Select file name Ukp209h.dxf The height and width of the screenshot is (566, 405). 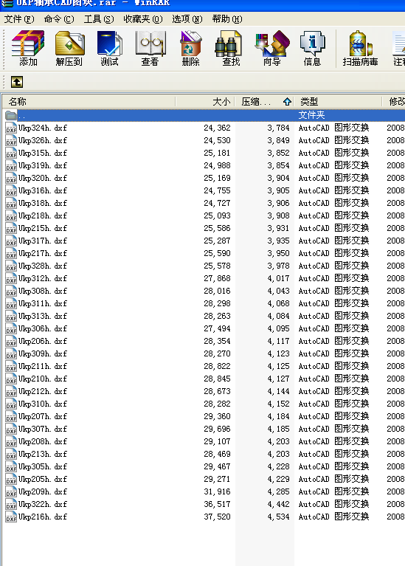pyautogui.click(x=43, y=491)
